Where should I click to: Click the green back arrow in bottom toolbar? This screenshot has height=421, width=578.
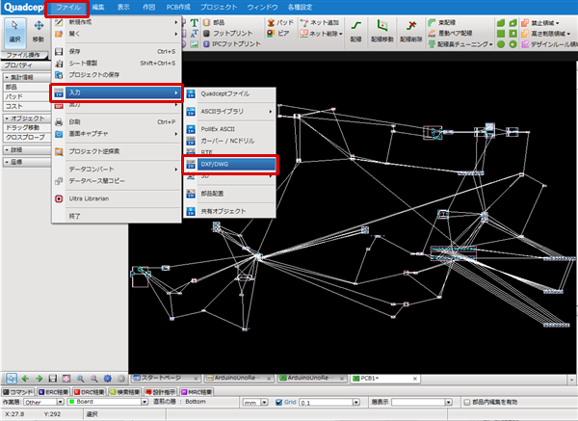pos(25,379)
